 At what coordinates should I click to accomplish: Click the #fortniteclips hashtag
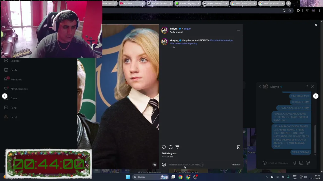(226, 40)
